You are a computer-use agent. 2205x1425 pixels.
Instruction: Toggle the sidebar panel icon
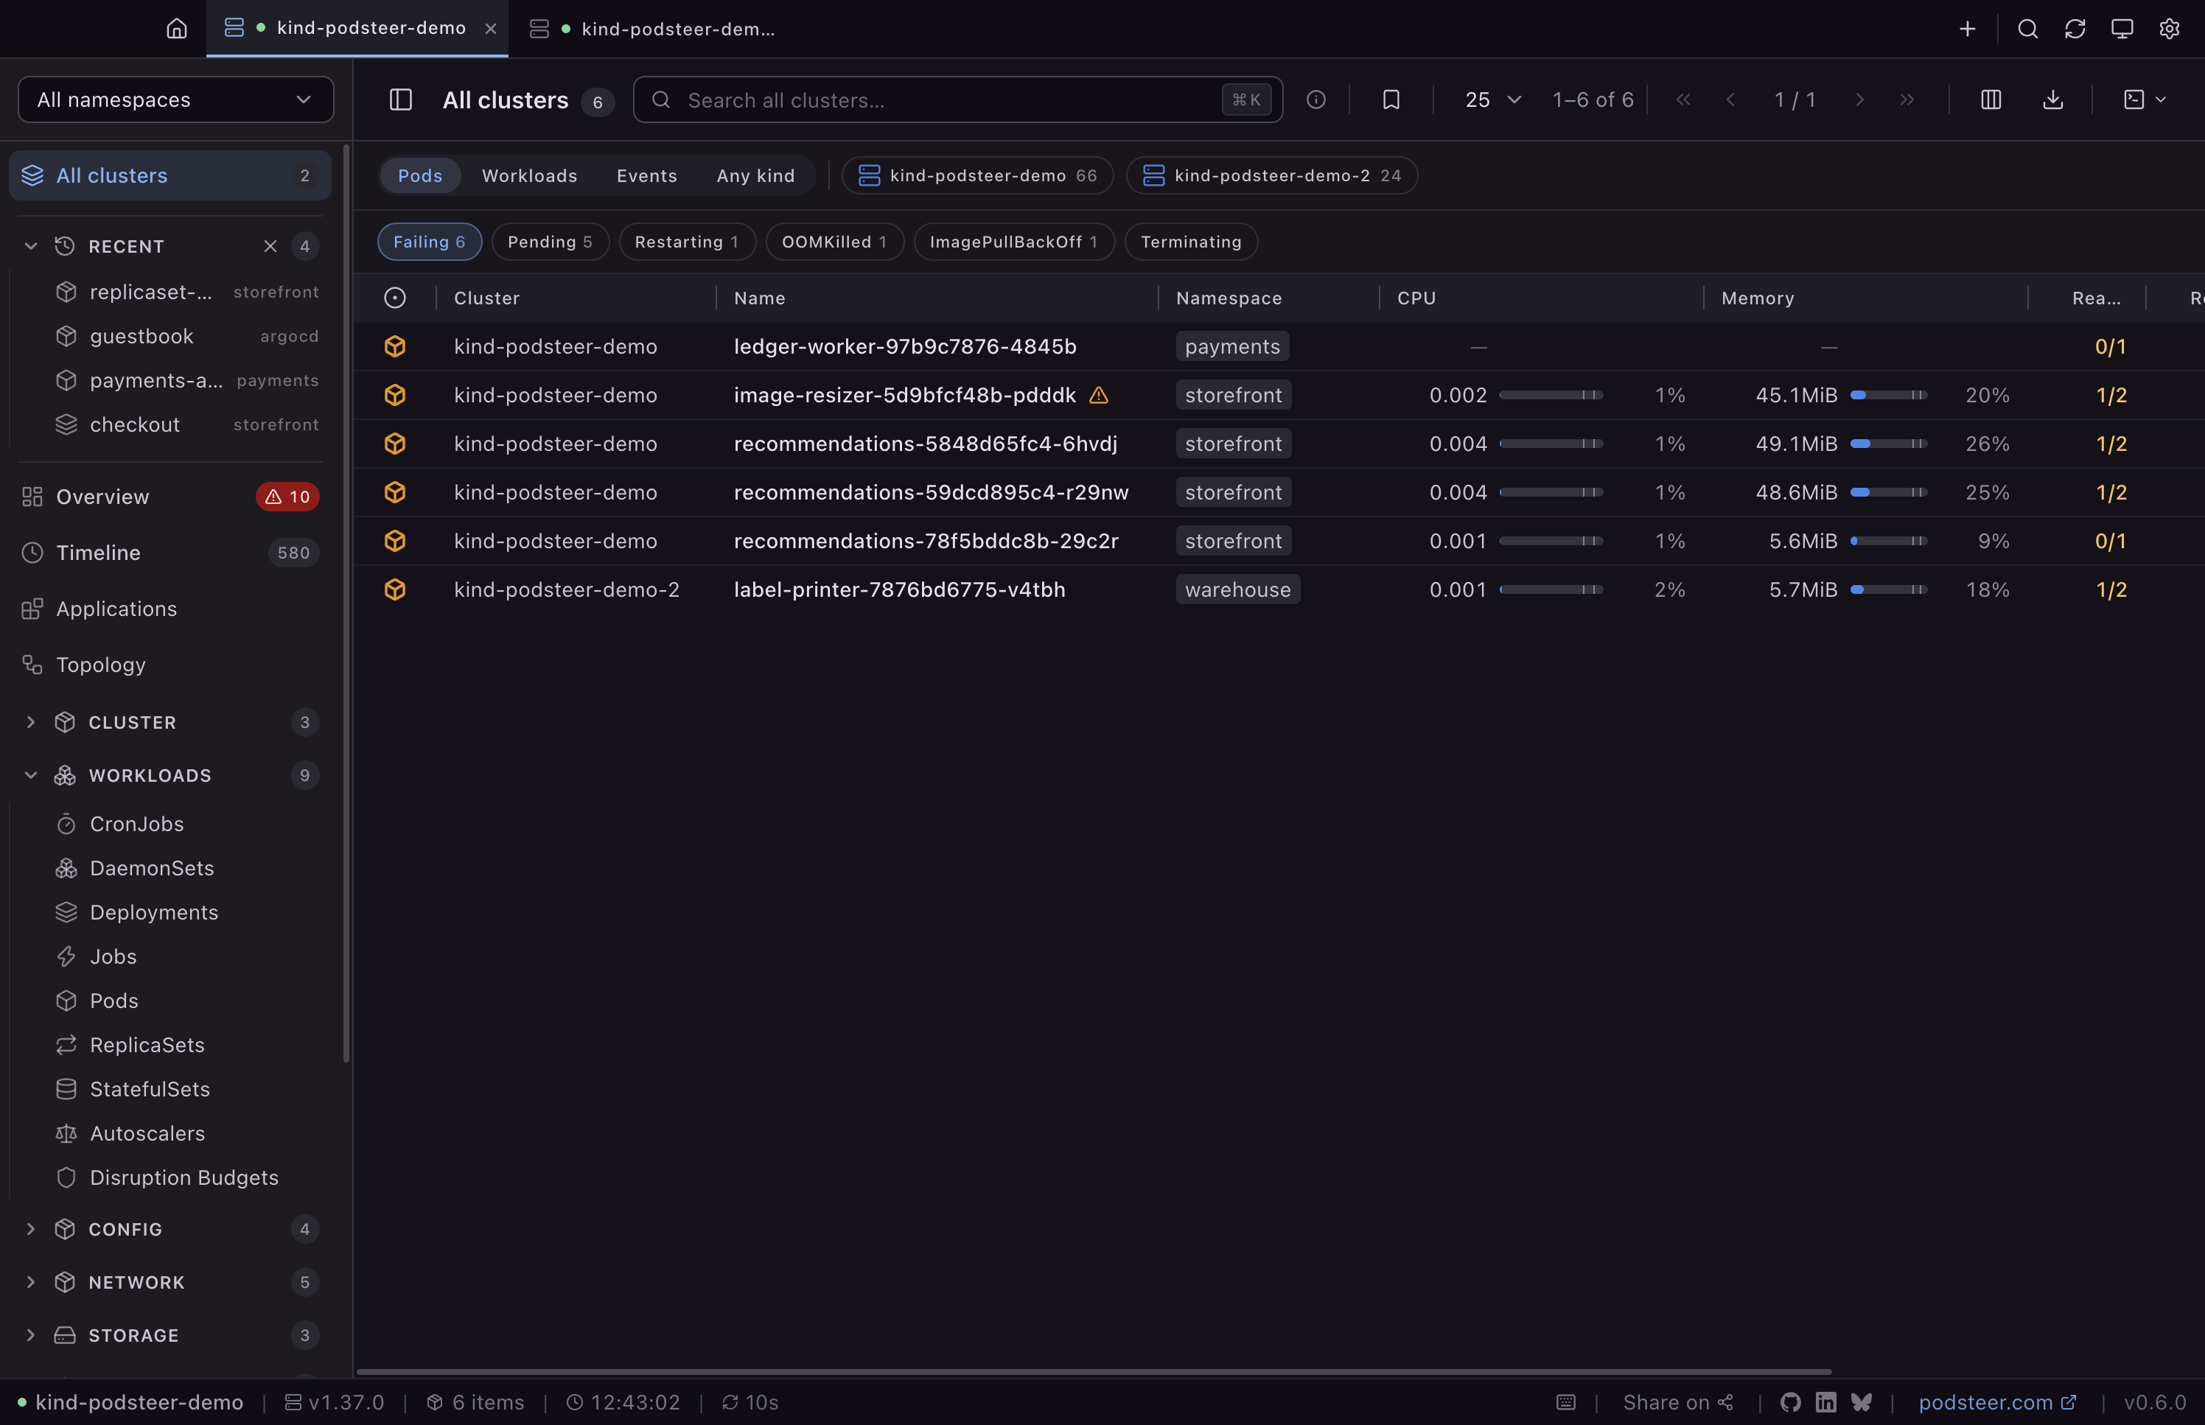401,99
